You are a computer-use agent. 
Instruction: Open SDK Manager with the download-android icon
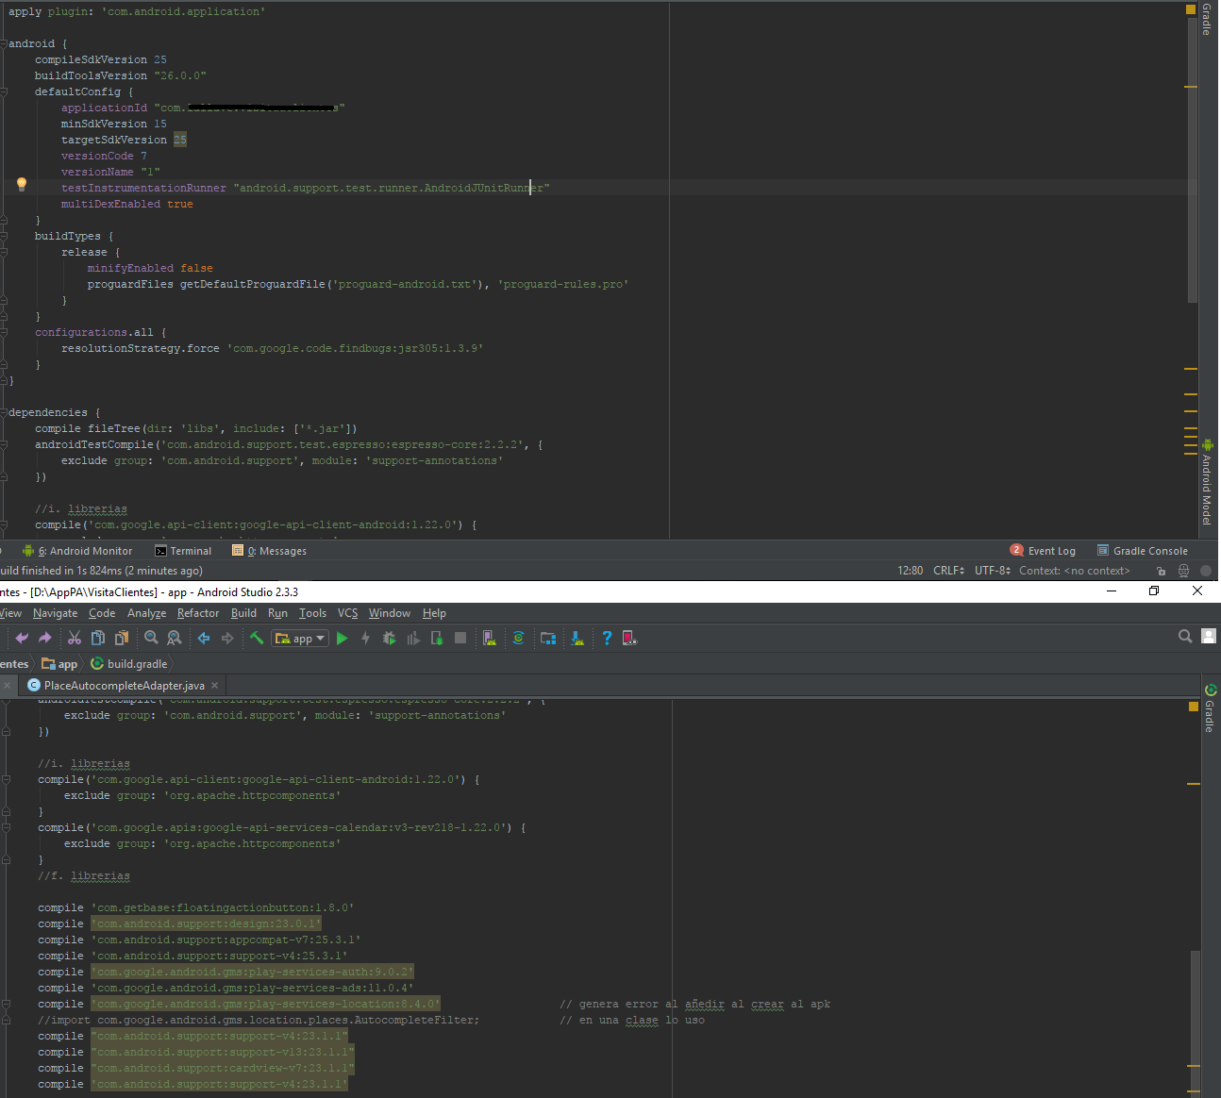(x=577, y=639)
